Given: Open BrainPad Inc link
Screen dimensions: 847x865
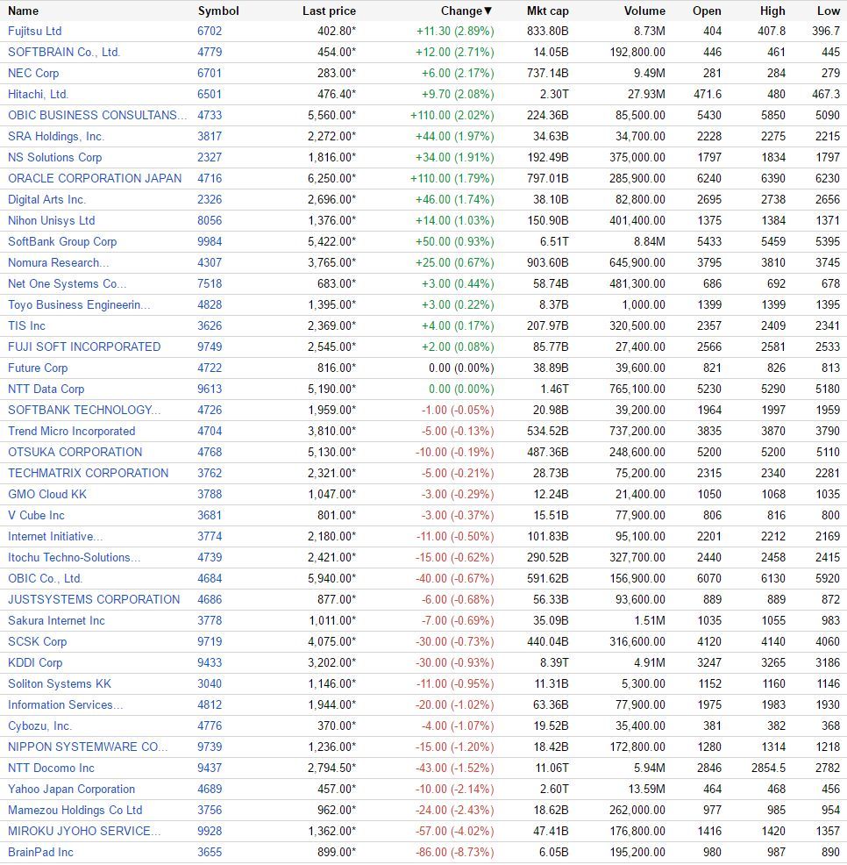Looking at the screenshot, I should coord(40,852).
